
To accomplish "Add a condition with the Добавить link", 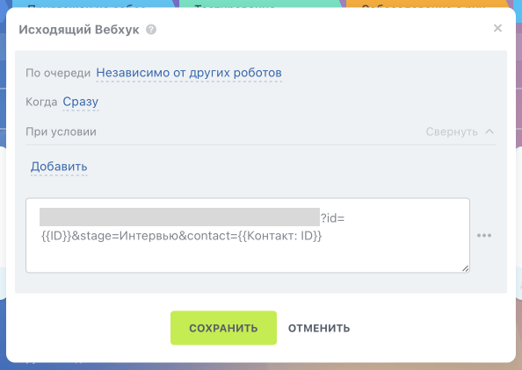I will pos(59,167).
